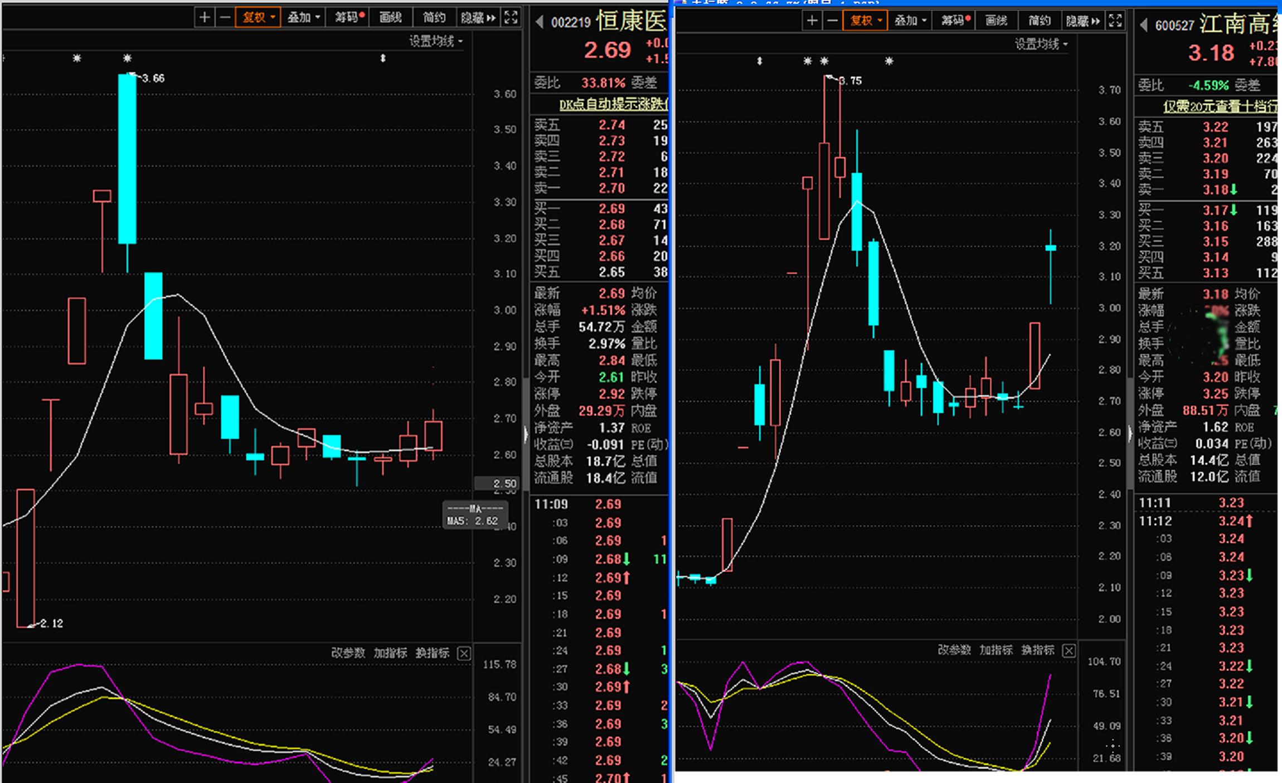Zoom out on right chart with minus icon
The height and width of the screenshot is (783, 1282).
(832, 21)
